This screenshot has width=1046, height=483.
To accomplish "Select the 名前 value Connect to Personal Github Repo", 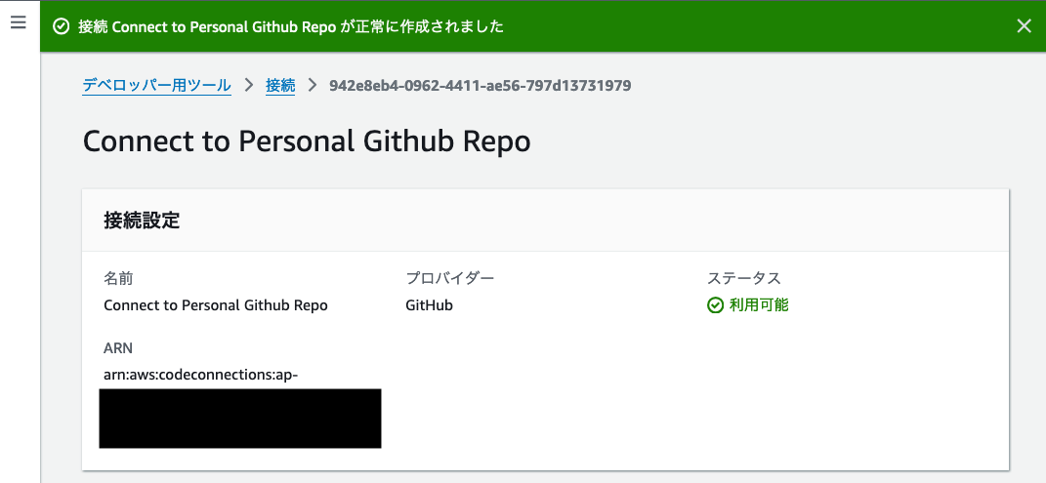I will (216, 305).
